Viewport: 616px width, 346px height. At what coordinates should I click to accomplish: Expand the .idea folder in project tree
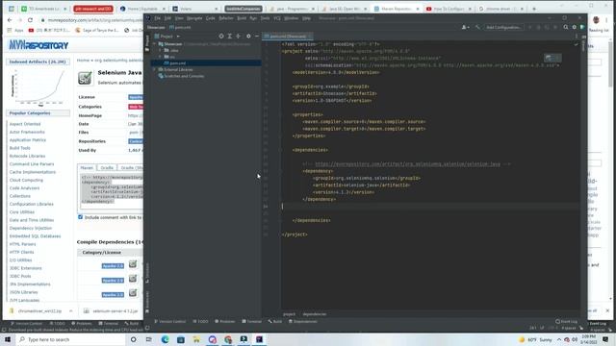tap(161, 50)
